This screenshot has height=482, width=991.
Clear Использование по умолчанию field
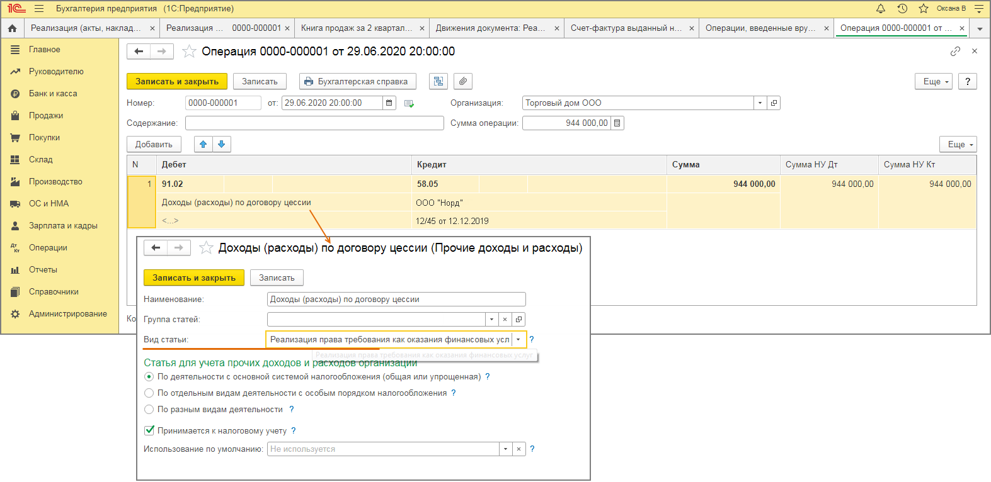[x=518, y=449]
